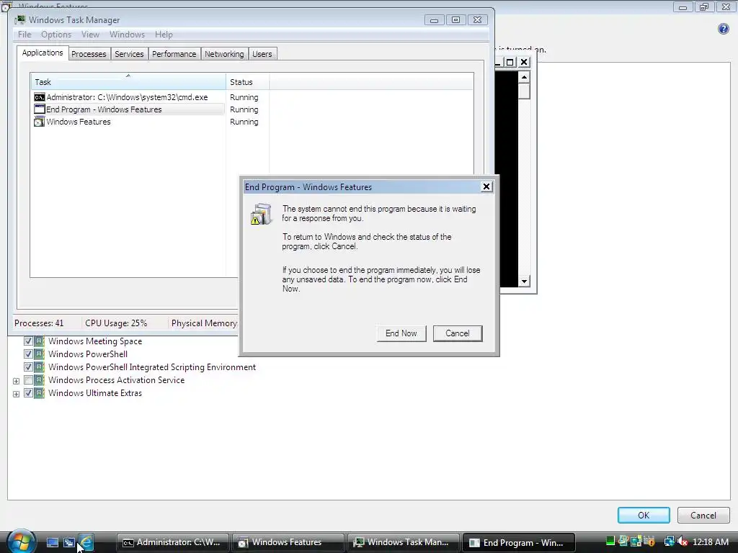Sort by Status column header

tap(248, 82)
